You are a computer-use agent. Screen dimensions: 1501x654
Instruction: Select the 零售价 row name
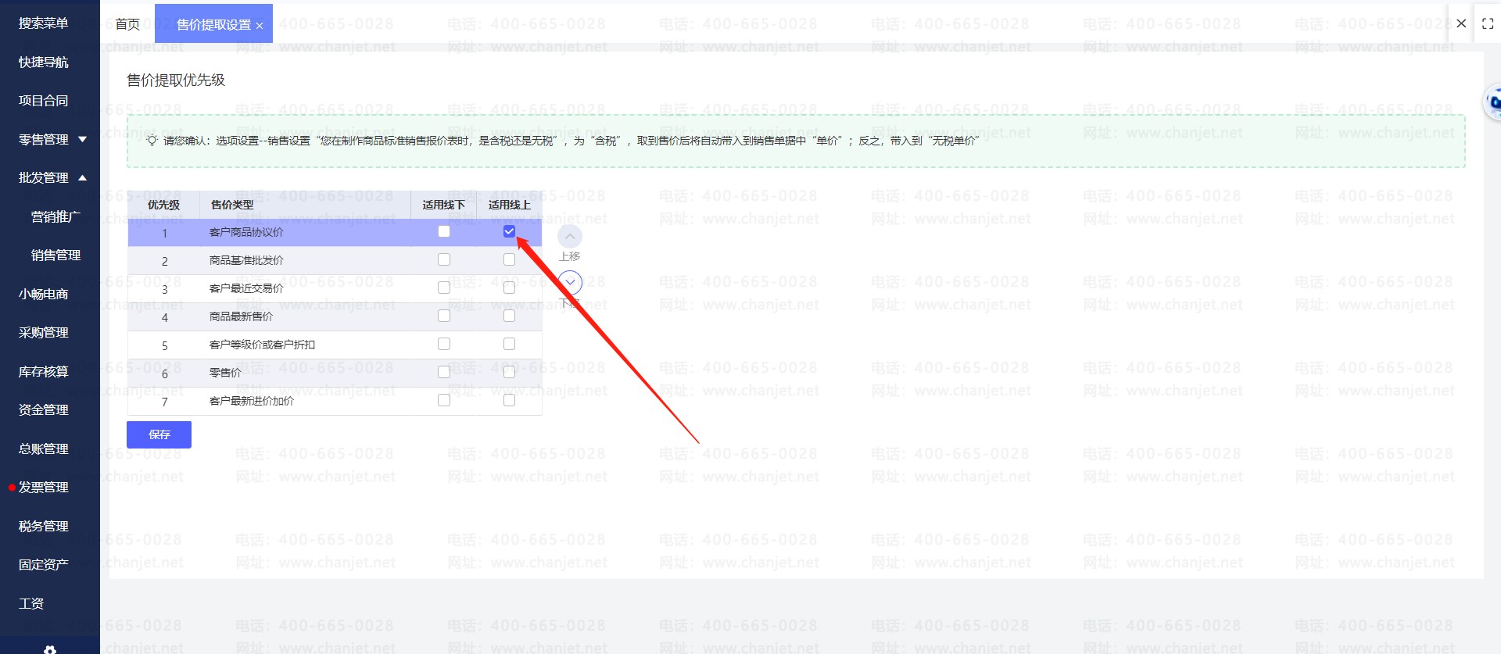coord(225,373)
